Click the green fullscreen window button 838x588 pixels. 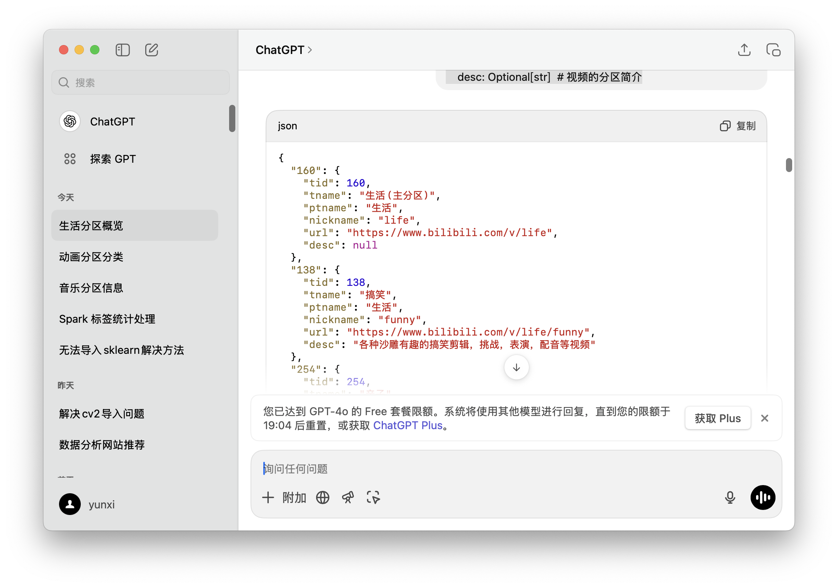[95, 50]
